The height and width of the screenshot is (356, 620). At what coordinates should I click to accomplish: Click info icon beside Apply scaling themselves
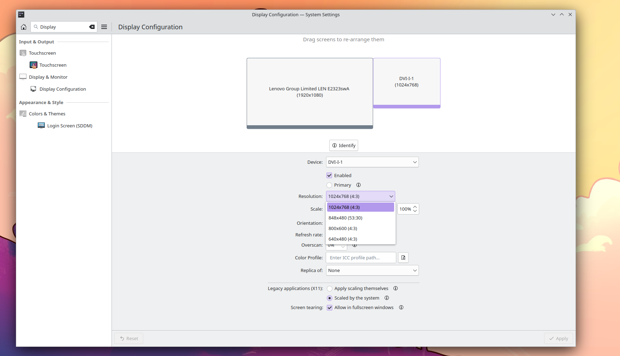point(396,289)
